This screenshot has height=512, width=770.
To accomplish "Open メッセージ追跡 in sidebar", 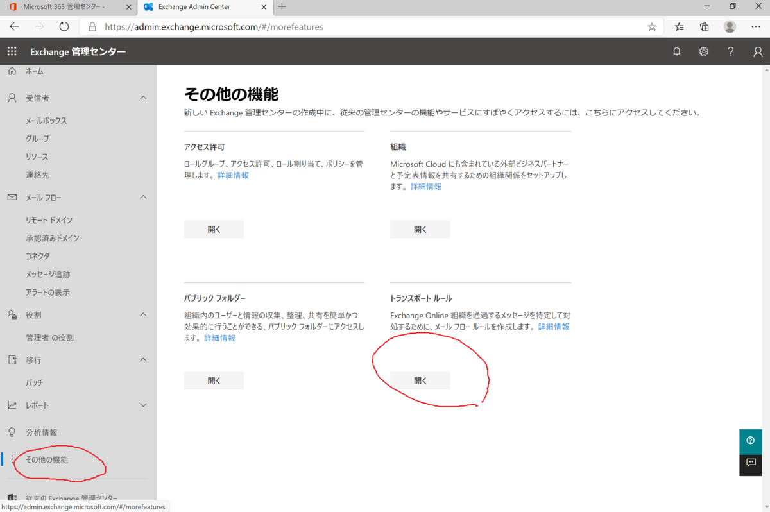I will coord(48,274).
